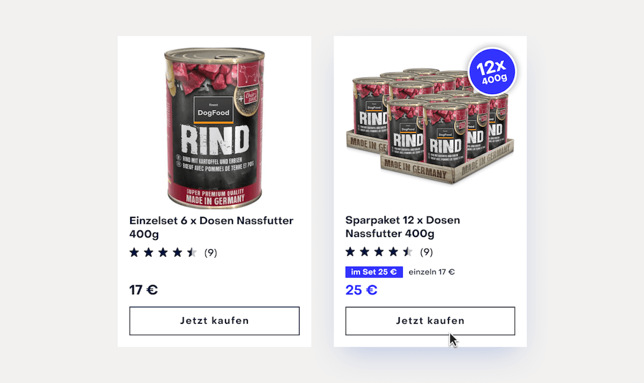This screenshot has width=644, height=383.
Task: Click the blue 12x 400g badge
Action: [492, 71]
